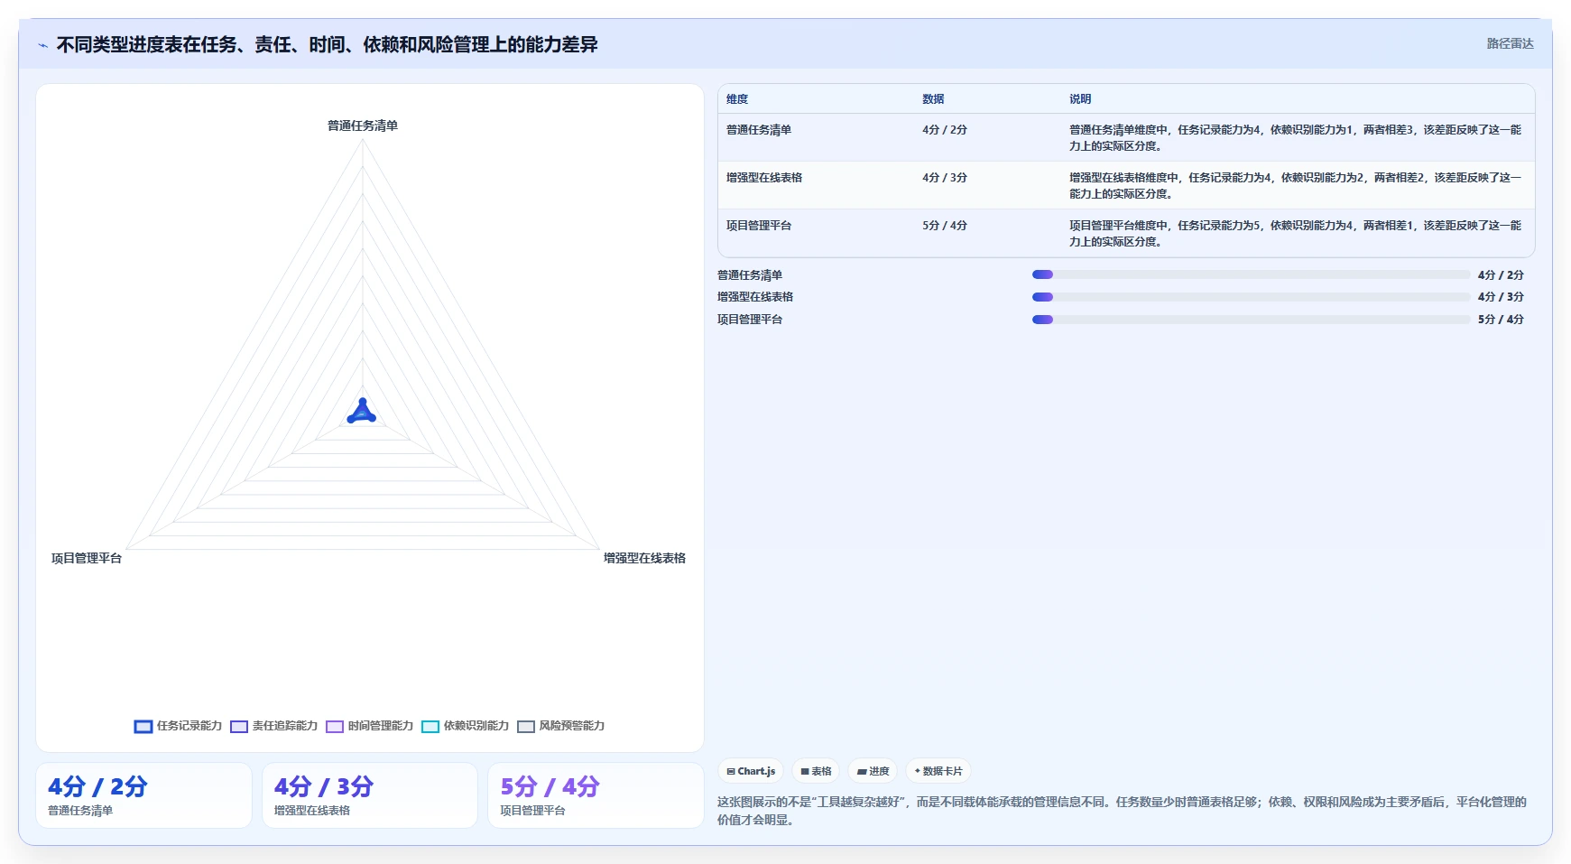The width and height of the screenshot is (1571, 864).
Task: Click the 普通任务清单 row description text
Action: coord(1295,137)
